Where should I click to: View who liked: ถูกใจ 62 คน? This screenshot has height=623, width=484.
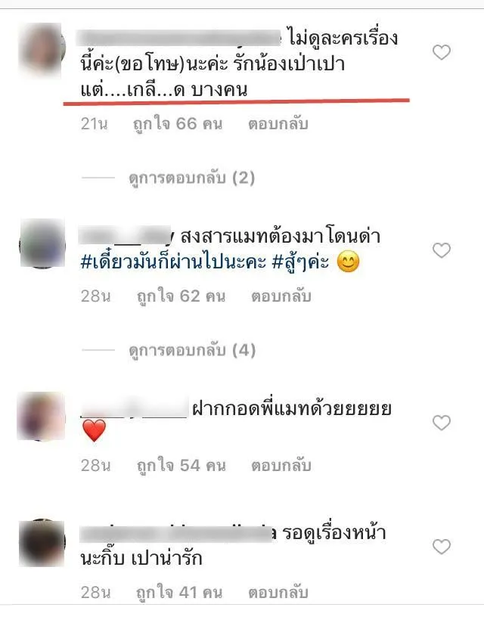pyautogui.click(x=181, y=296)
